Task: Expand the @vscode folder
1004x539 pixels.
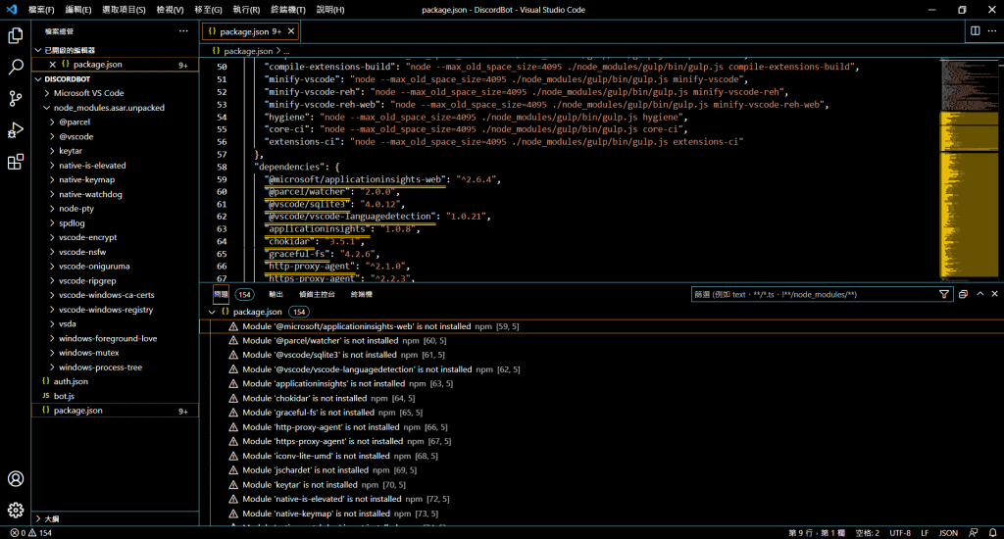Action: click(x=52, y=136)
